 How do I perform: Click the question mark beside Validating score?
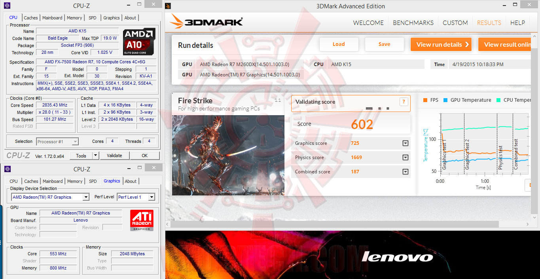[x=404, y=102]
